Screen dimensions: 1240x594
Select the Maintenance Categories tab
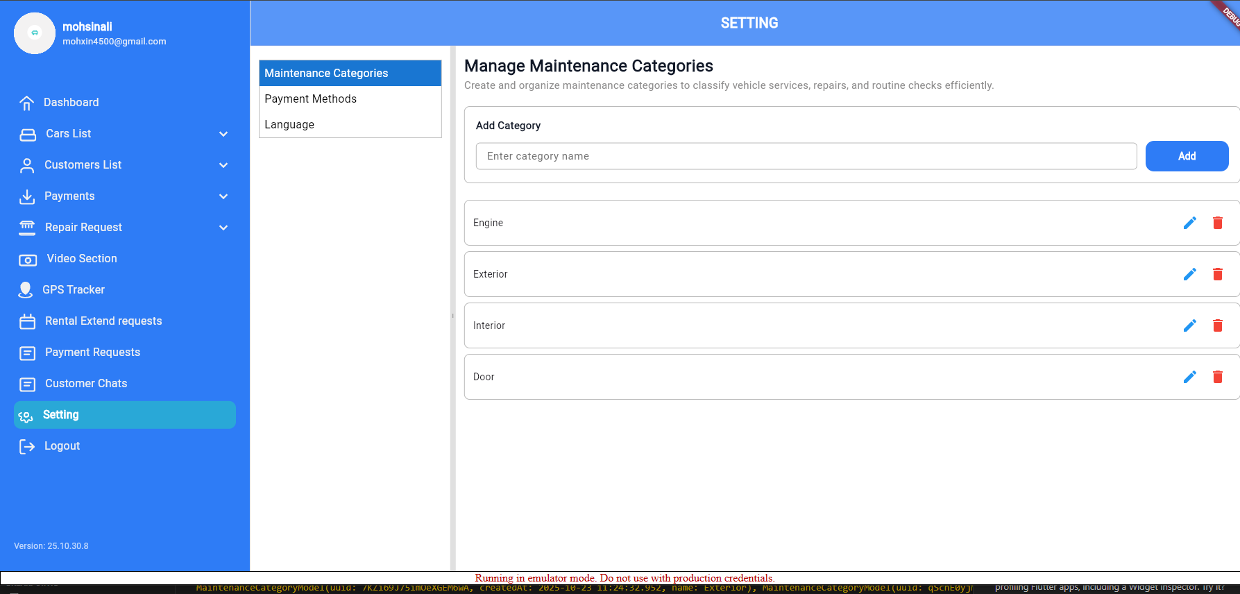326,73
